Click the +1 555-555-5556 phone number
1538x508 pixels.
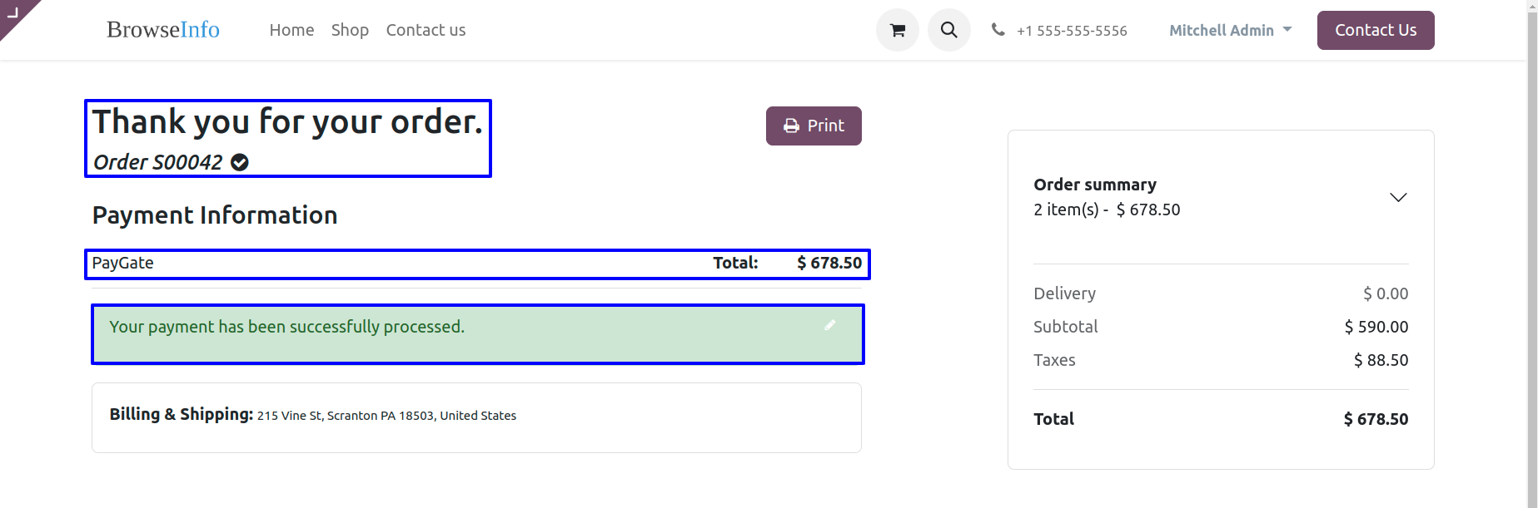point(1072,31)
